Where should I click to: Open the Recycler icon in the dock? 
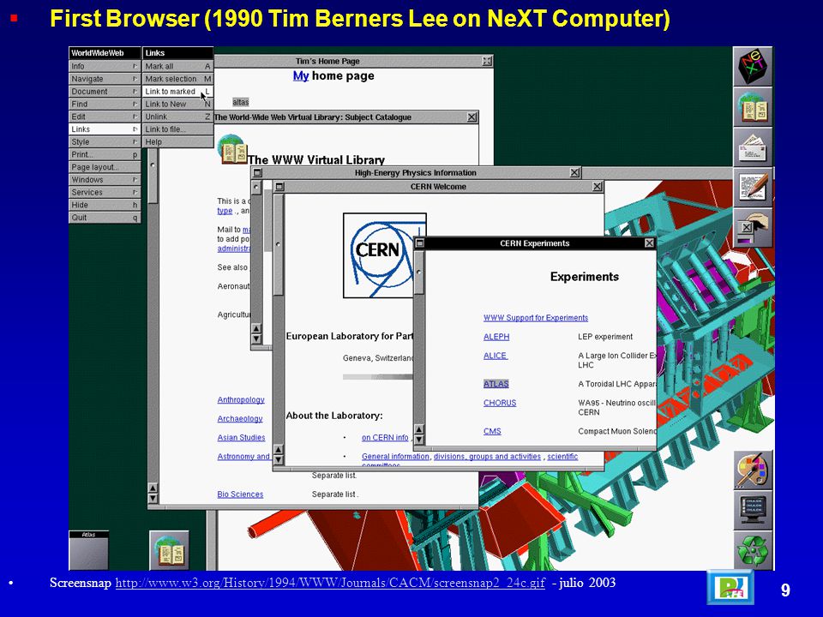coord(753,550)
